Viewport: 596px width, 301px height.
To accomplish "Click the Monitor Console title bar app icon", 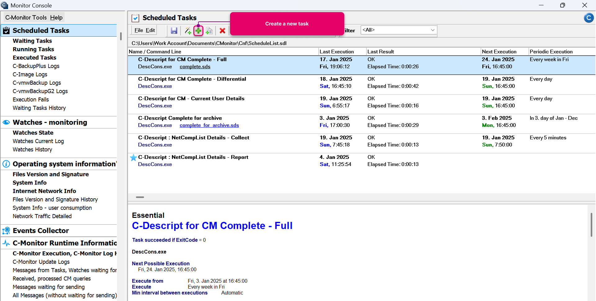I will [x=5, y=5].
